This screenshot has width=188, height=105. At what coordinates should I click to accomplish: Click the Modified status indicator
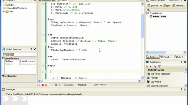tap(82, 85)
